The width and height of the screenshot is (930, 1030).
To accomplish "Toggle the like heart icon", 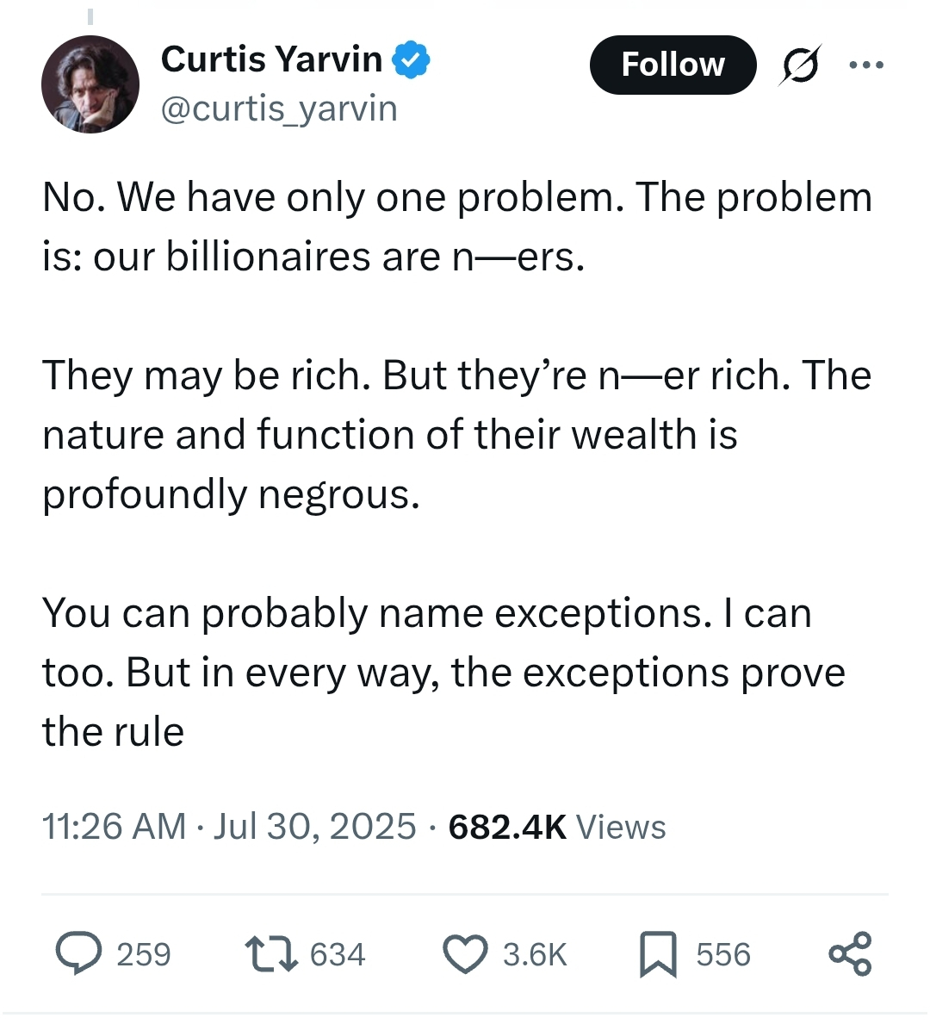I will 465,954.
